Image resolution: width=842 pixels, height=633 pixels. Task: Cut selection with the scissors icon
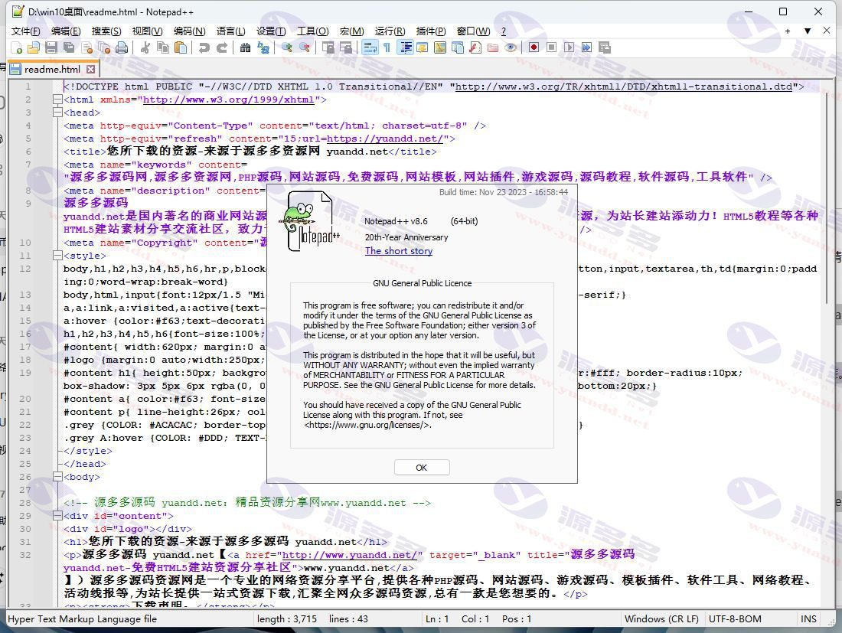[145, 47]
